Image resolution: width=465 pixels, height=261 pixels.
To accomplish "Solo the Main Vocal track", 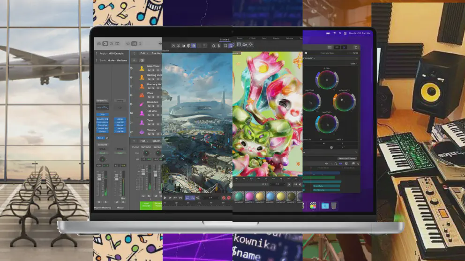I will 153,70.
